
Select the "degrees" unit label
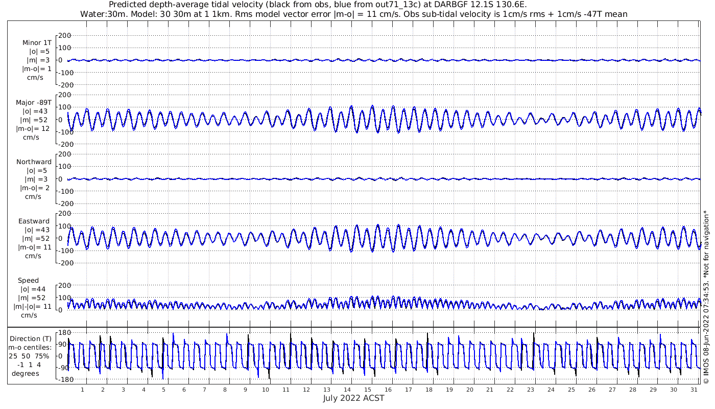(26, 373)
